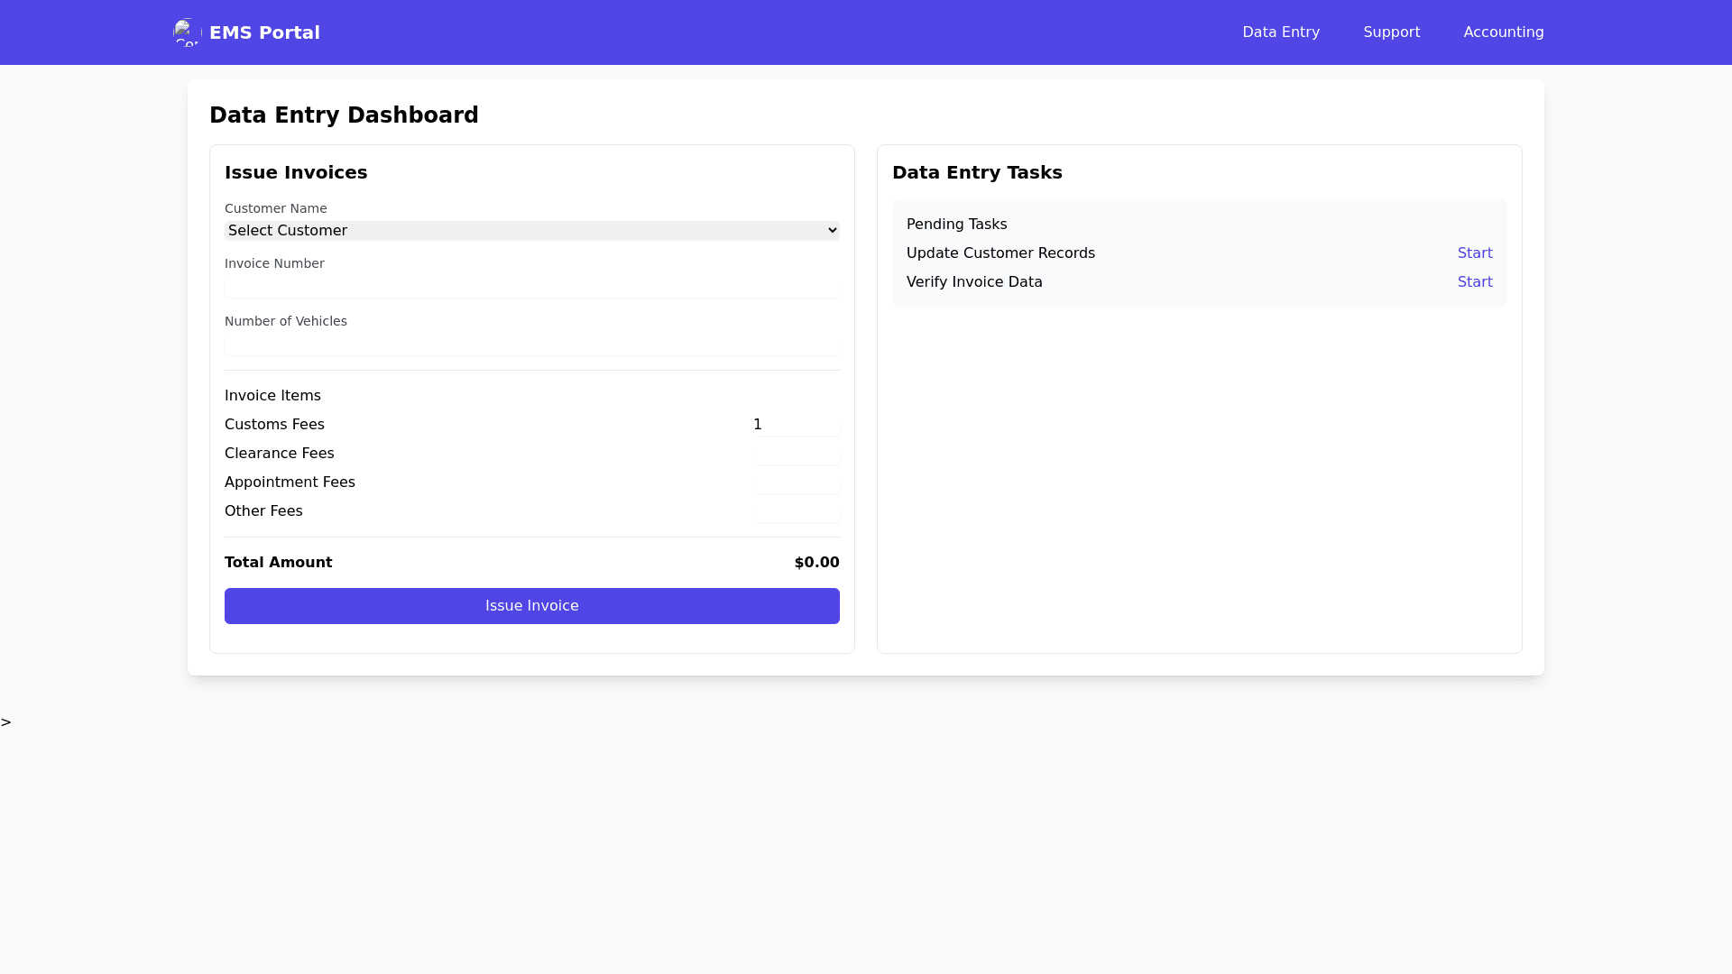Click the Invoice Number input field

pos(531,288)
